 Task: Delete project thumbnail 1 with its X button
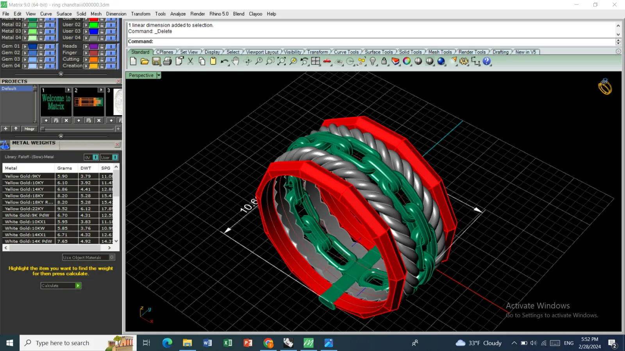point(66,121)
